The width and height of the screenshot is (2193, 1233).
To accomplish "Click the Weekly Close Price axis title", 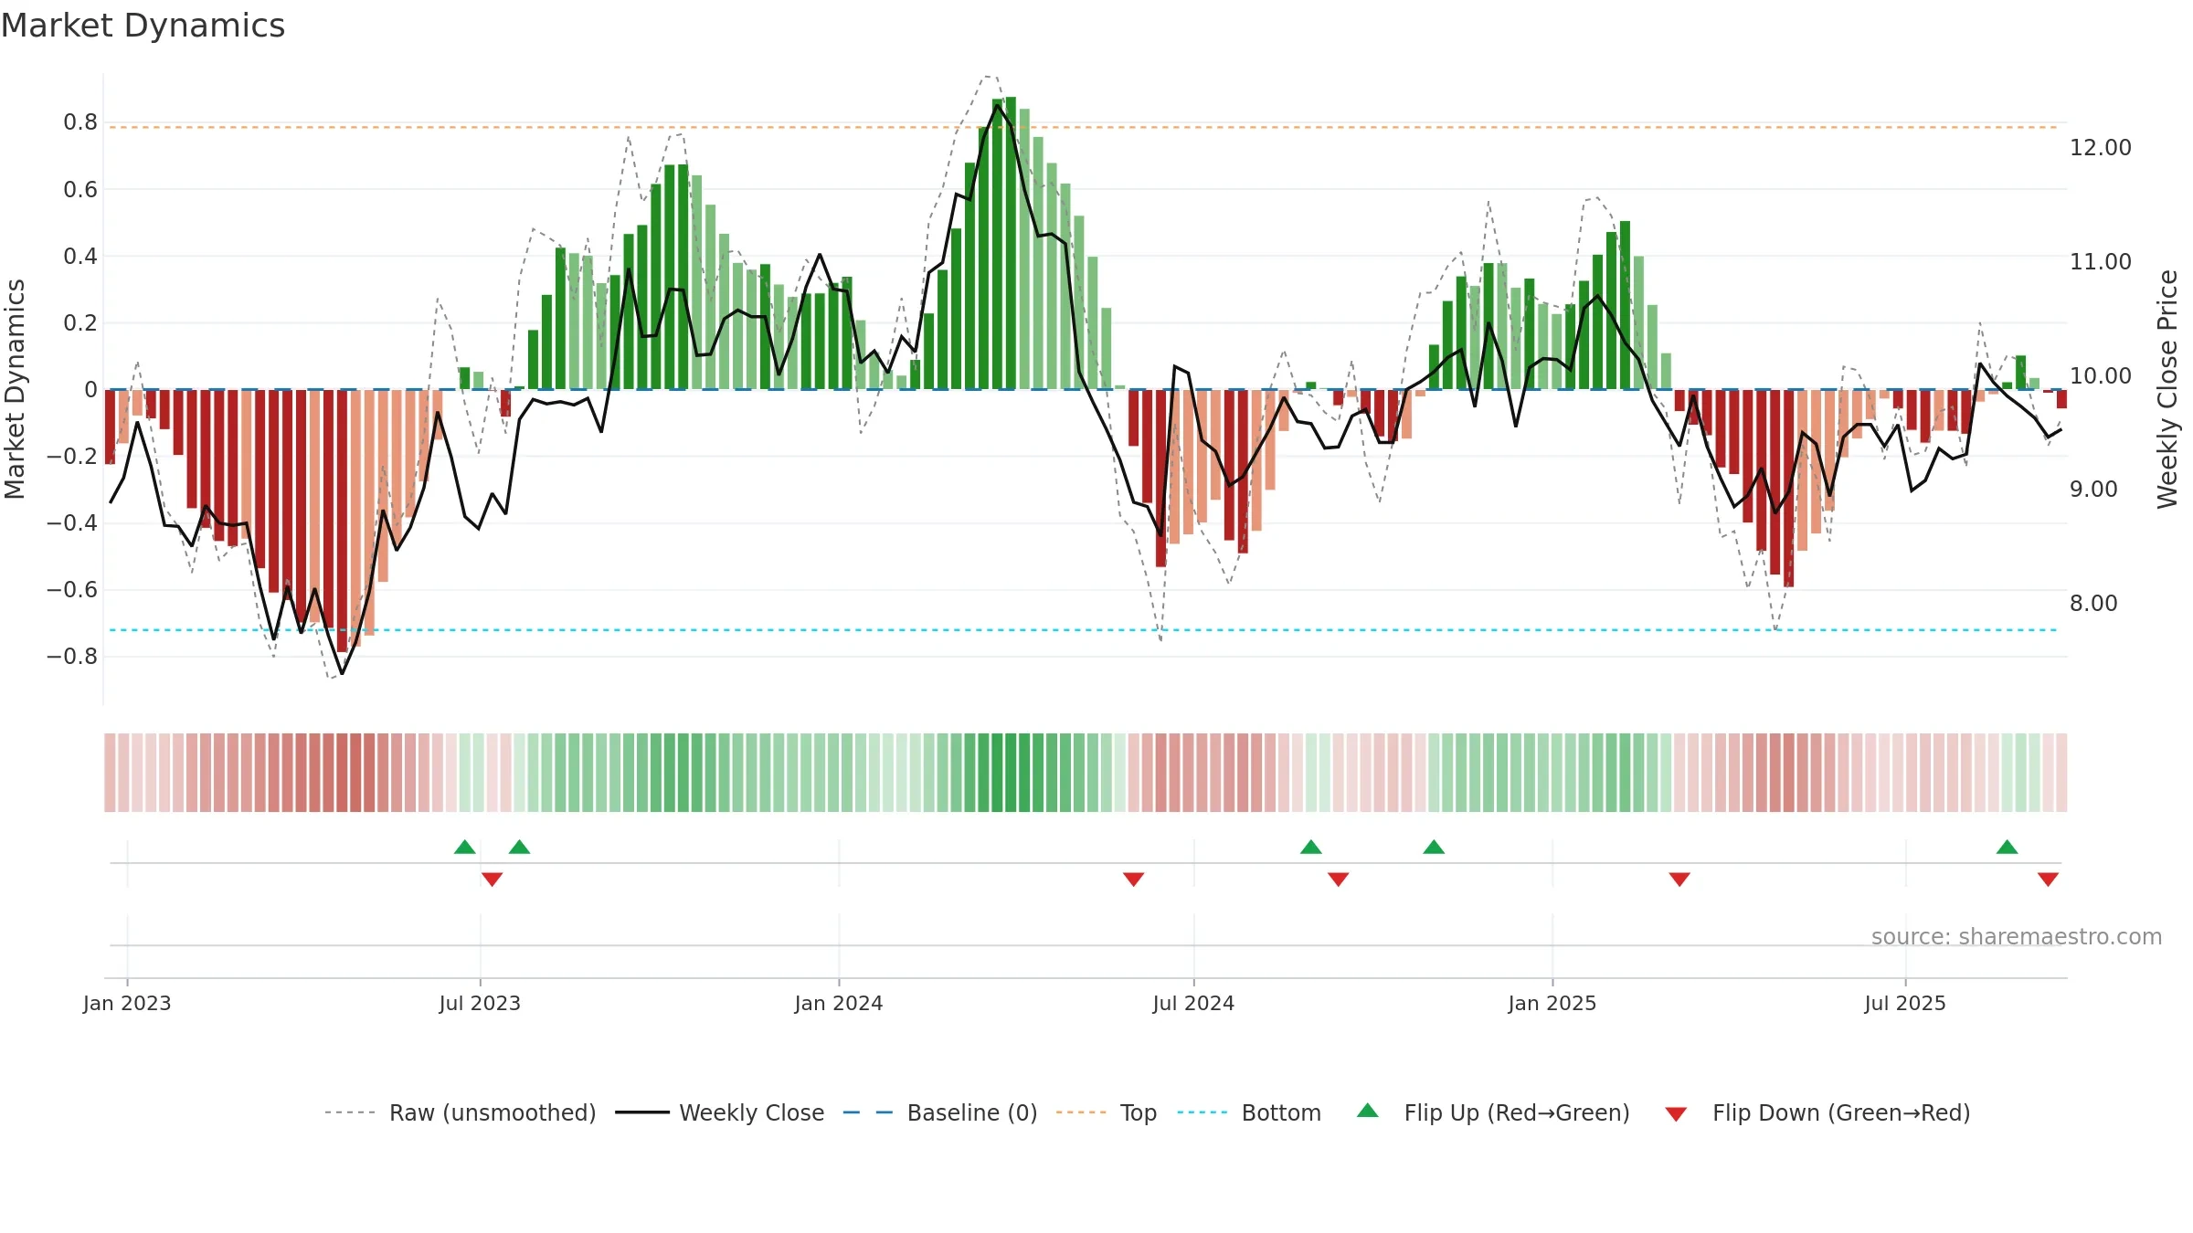I will coord(2167,389).
